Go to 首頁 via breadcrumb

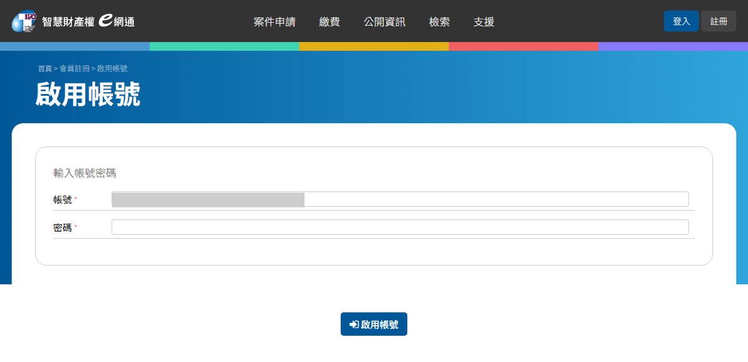(x=45, y=69)
